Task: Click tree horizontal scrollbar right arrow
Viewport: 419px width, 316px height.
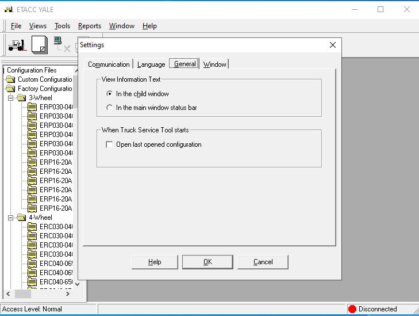Action: (68, 294)
